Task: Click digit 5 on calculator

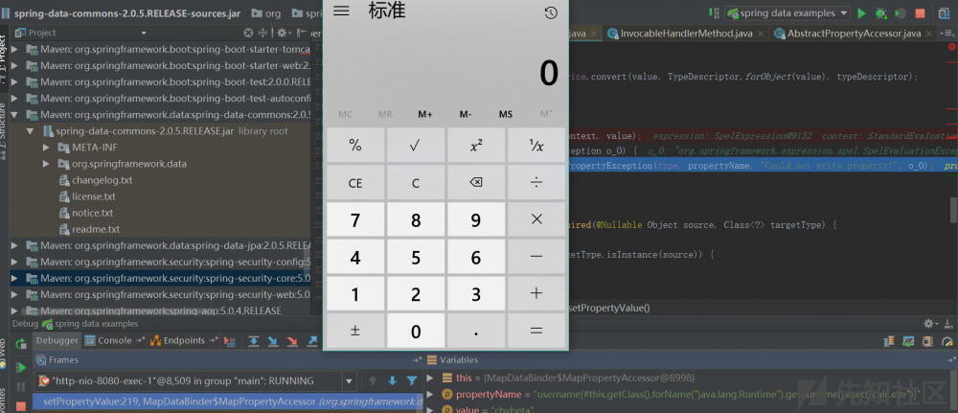Action: 416,257
